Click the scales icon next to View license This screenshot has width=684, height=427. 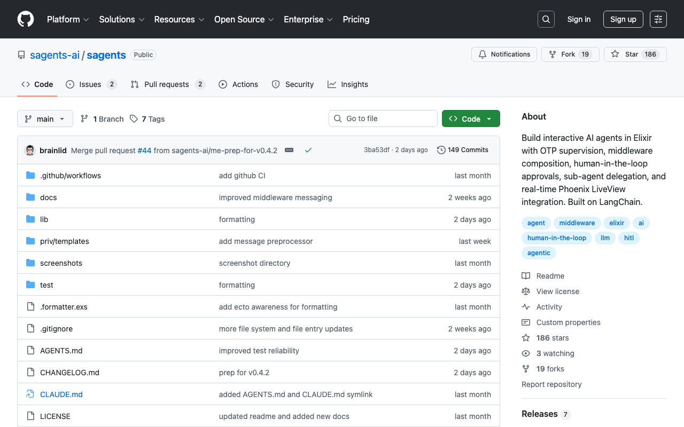click(x=526, y=291)
